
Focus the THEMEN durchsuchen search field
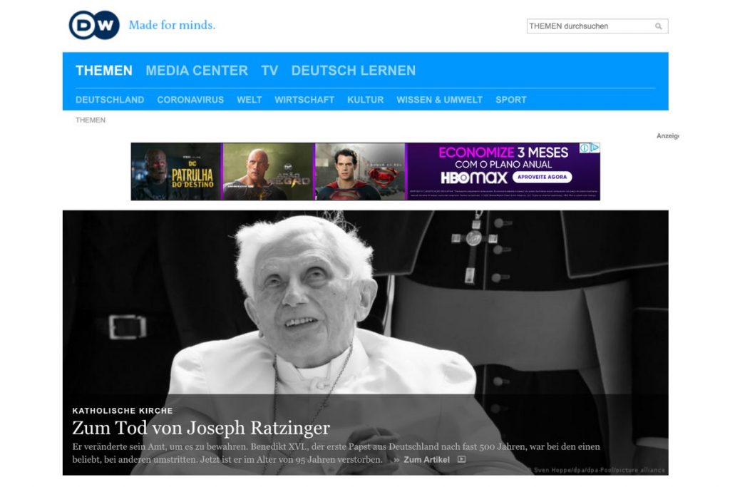coord(589,26)
